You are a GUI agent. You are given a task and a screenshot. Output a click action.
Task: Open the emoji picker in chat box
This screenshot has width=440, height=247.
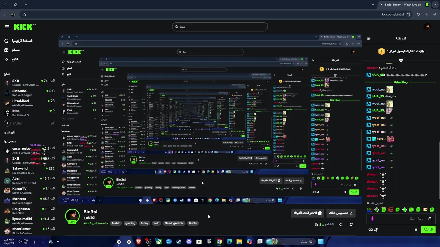(430, 219)
